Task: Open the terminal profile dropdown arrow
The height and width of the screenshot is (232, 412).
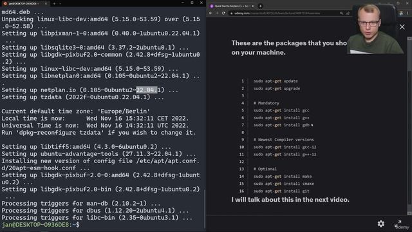Action: (x=61, y=3)
